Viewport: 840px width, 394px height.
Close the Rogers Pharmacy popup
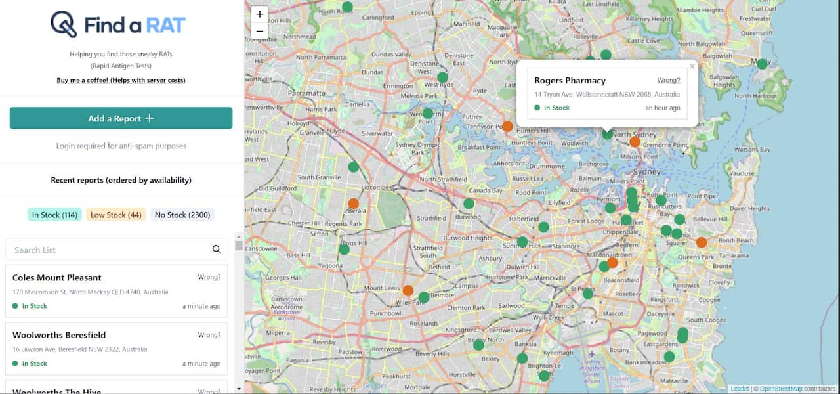tap(692, 66)
